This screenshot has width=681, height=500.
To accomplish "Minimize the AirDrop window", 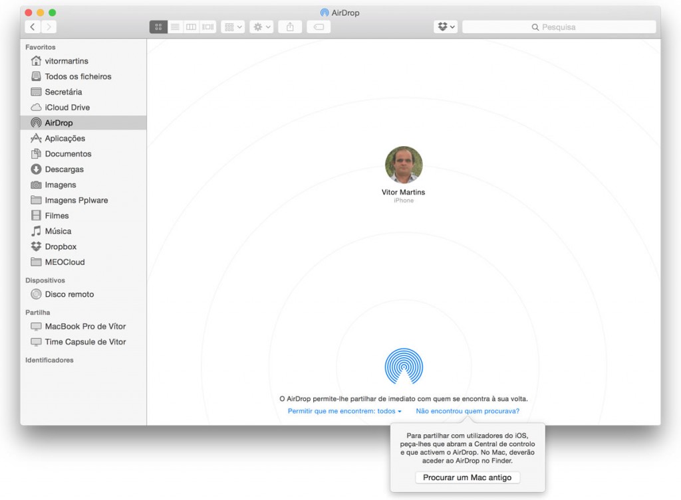I will pos(40,13).
